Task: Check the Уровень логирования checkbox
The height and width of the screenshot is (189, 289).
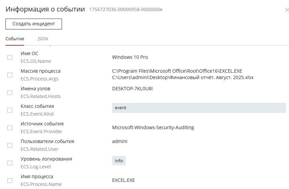Action: [x=10, y=163]
